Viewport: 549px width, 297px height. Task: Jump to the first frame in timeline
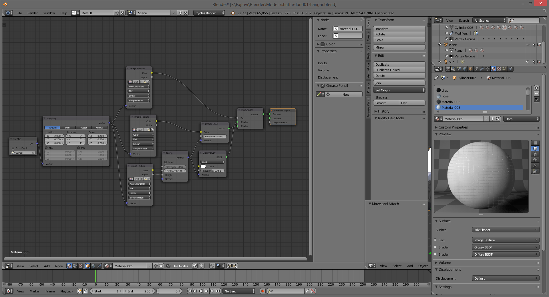[x=189, y=291]
